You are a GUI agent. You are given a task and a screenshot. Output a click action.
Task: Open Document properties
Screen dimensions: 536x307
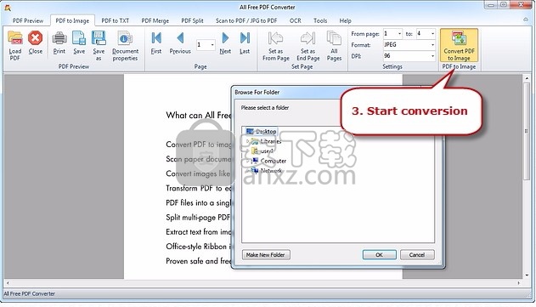point(125,45)
